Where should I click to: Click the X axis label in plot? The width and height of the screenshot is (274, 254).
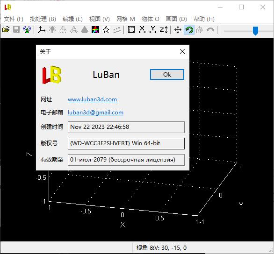click(123, 225)
